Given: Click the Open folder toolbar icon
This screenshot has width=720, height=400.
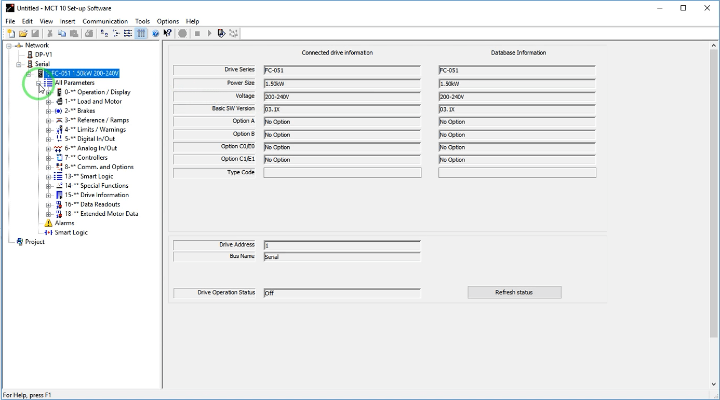Looking at the screenshot, I should [23, 33].
